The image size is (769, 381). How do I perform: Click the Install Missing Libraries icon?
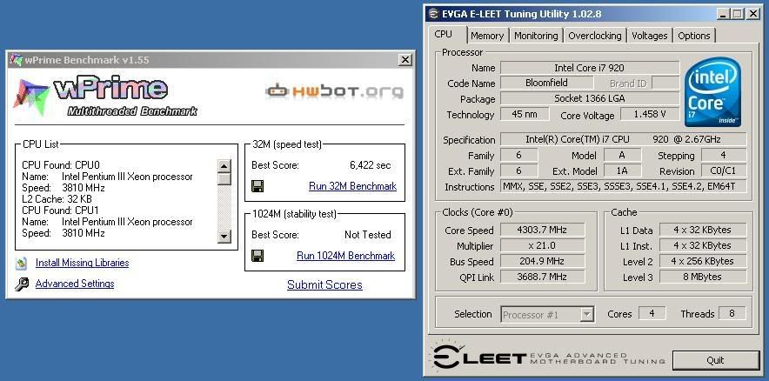[21, 264]
